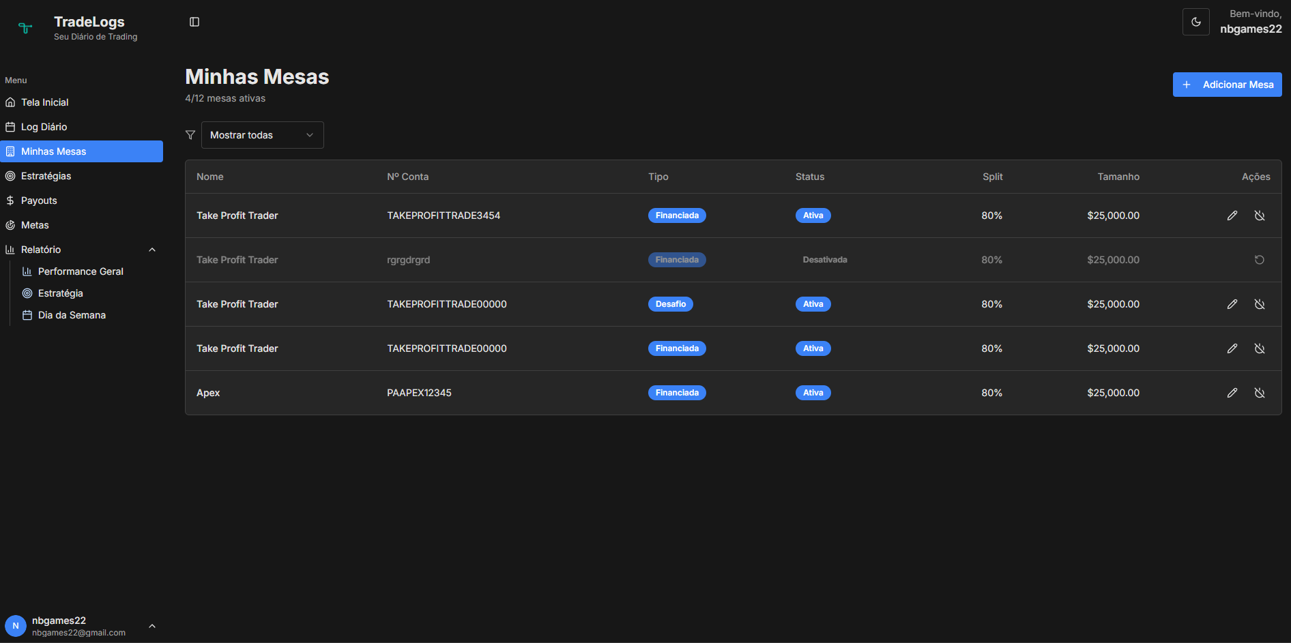Select Minhas Mesas in the sidebar

point(82,151)
